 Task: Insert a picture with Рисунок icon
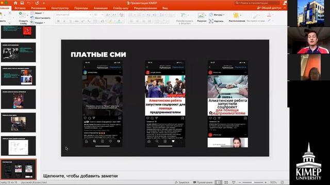(202, 17)
